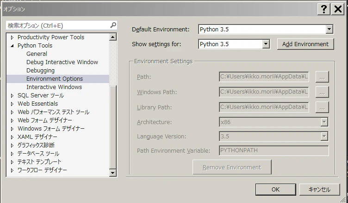The image size is (348, 203).
Task: Expand データベース ツール node
Action: [x=12, y=154]
